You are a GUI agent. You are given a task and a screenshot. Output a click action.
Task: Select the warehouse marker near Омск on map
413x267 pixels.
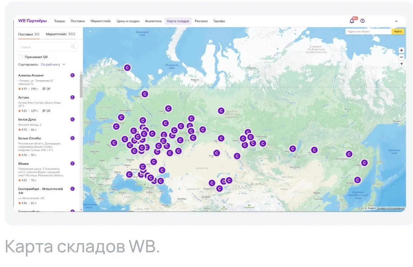click(x=221, y=138)
